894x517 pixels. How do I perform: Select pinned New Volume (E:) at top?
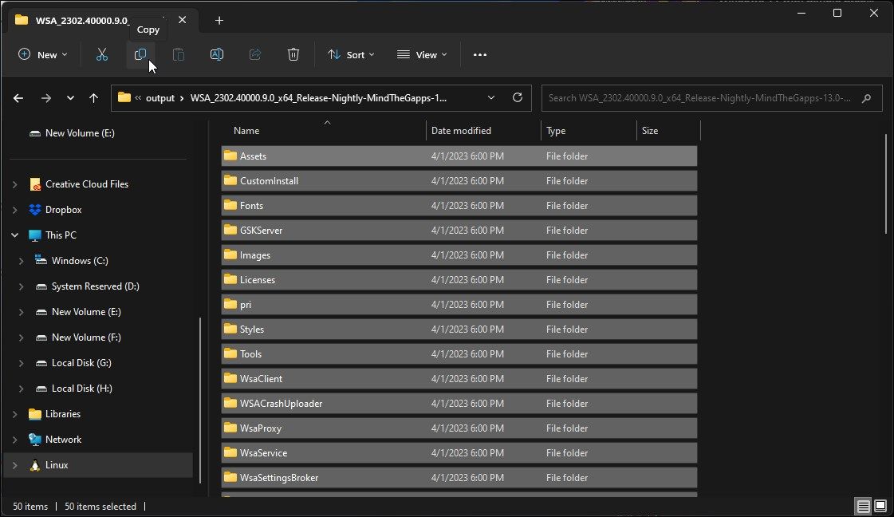[x=80, y=133]
